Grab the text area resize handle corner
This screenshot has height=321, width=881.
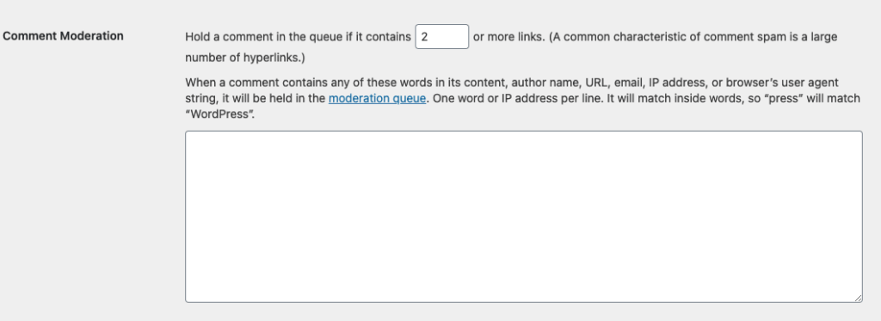click(858, 298)
